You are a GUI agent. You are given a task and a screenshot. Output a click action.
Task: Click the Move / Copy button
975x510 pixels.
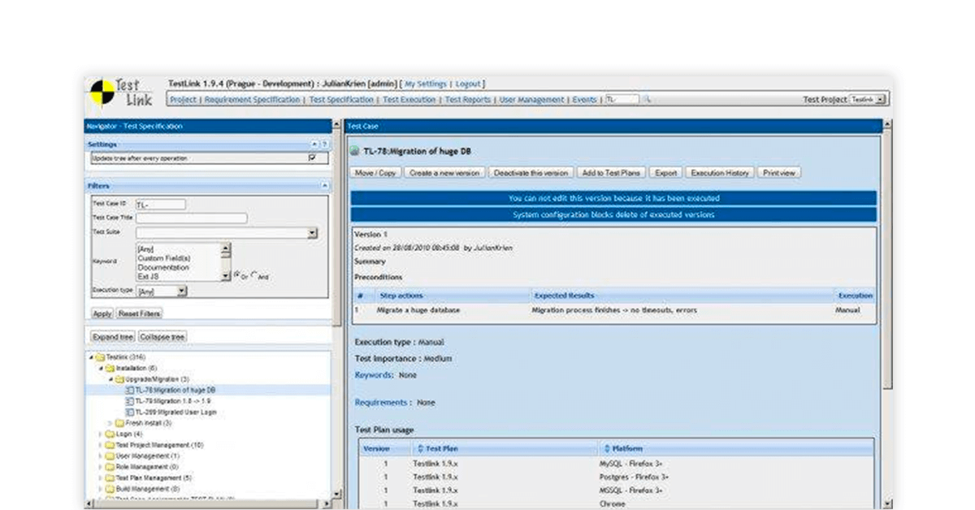click(375, 173)
